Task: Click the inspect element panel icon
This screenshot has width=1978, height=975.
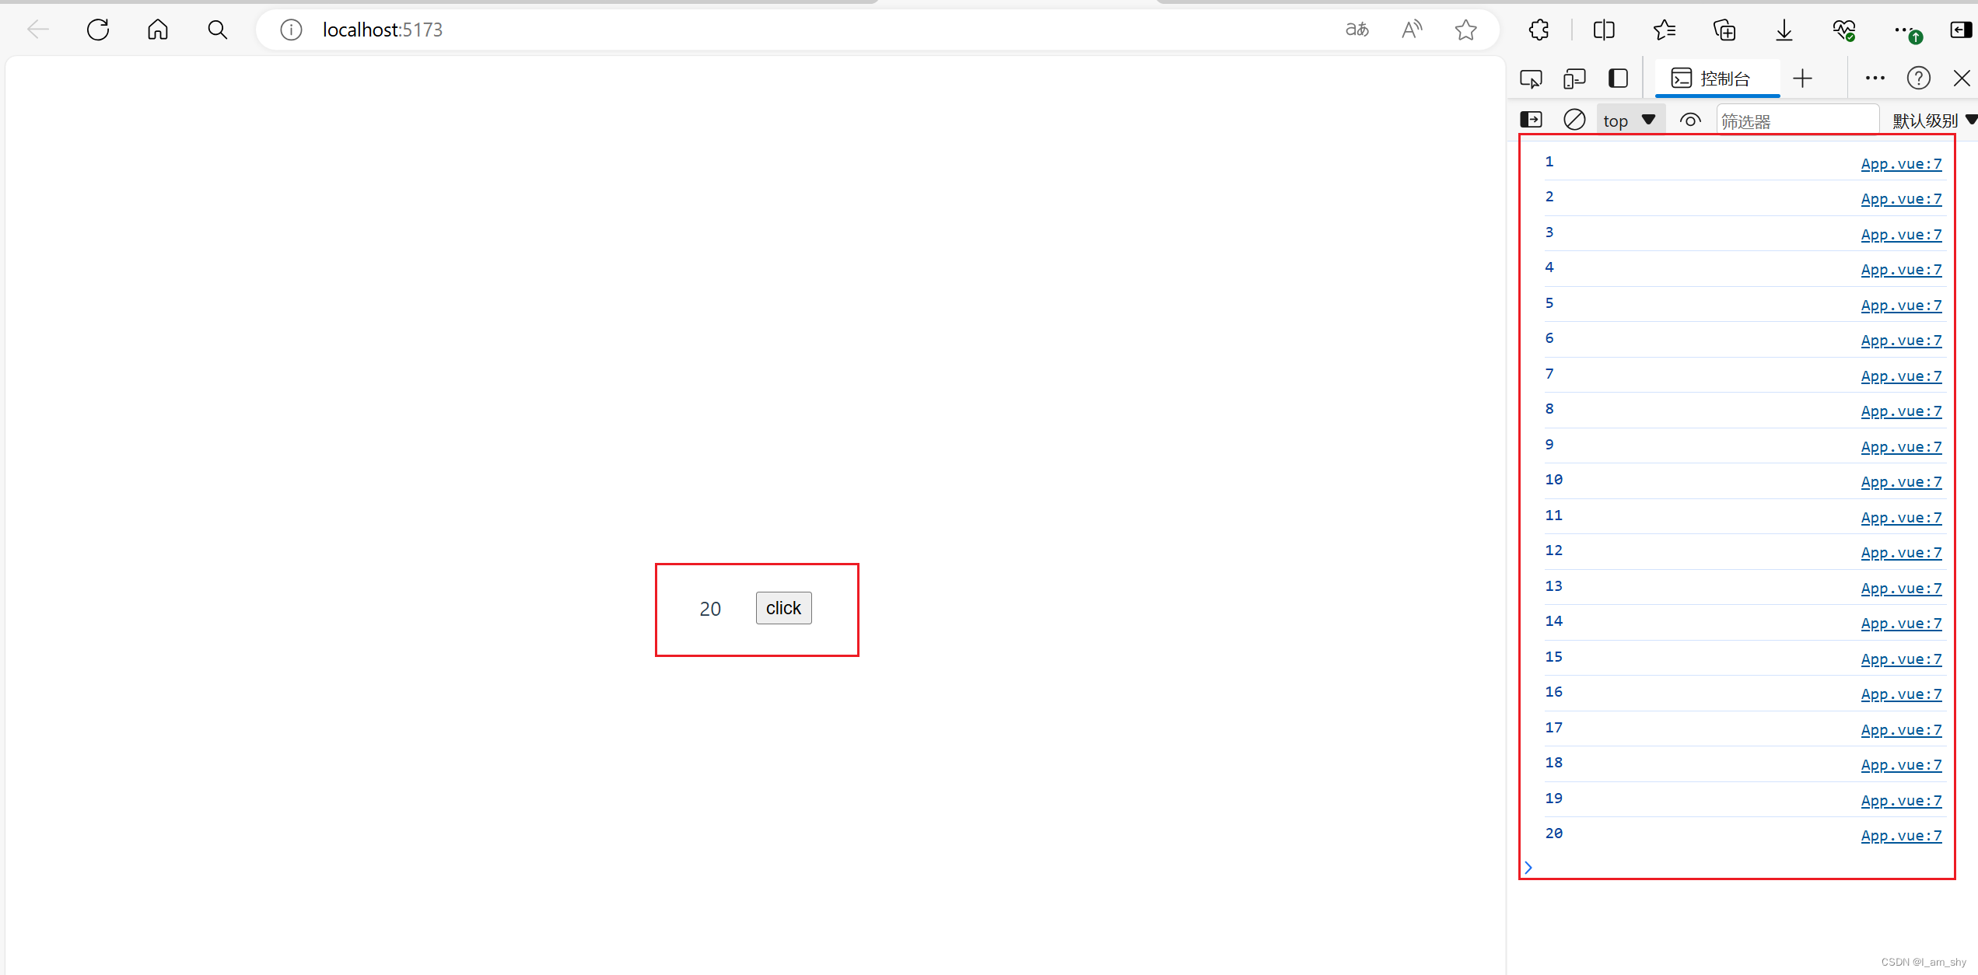Action: [1532, 79]
